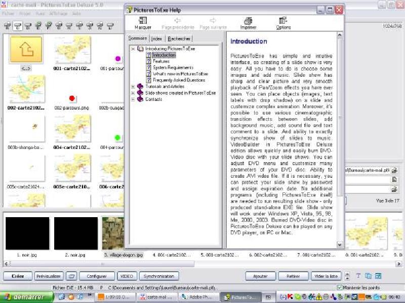405x303 pixels.
Task: Select the Contacts book entry
Action: tap(153, 99)
